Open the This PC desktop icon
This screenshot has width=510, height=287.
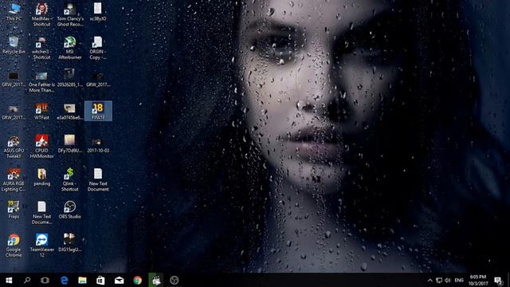(x=14, y=13)
